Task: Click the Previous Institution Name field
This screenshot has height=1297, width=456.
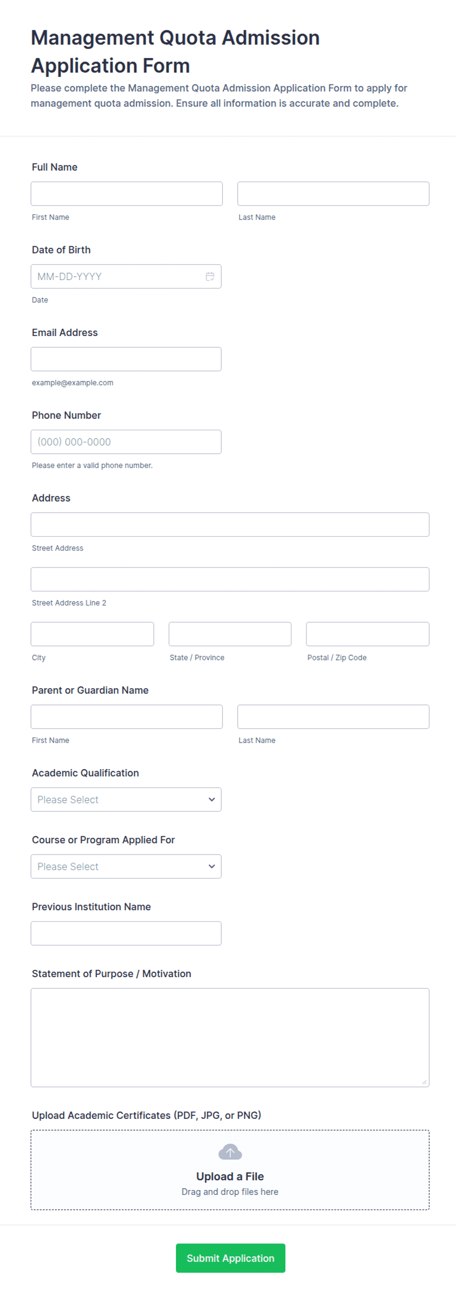Action: coord(126,934)
